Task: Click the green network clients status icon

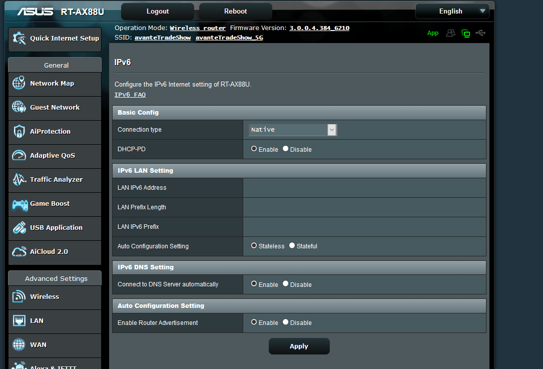Action: [466, 33]
